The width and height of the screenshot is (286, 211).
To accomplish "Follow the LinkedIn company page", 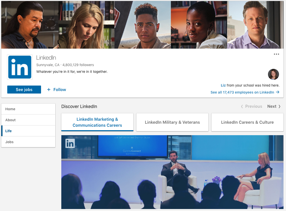I will coord(57,90).
